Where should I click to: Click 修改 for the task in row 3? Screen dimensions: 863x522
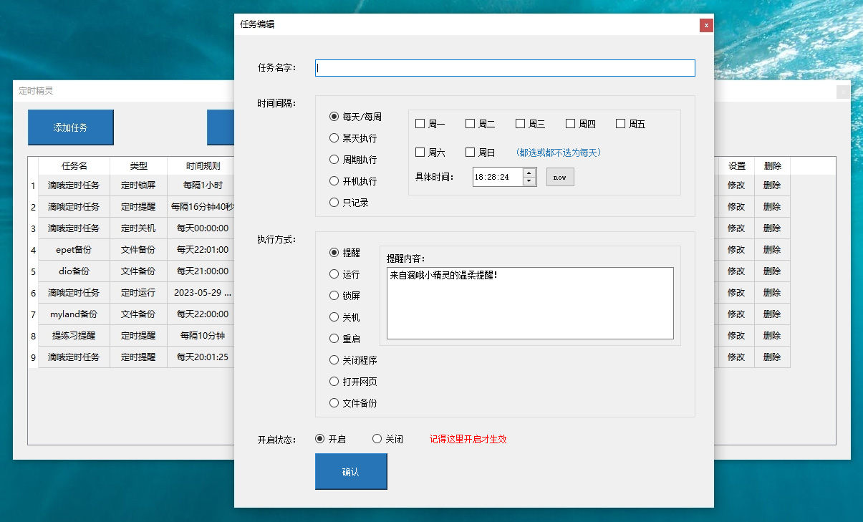click(x=736, y=228)
